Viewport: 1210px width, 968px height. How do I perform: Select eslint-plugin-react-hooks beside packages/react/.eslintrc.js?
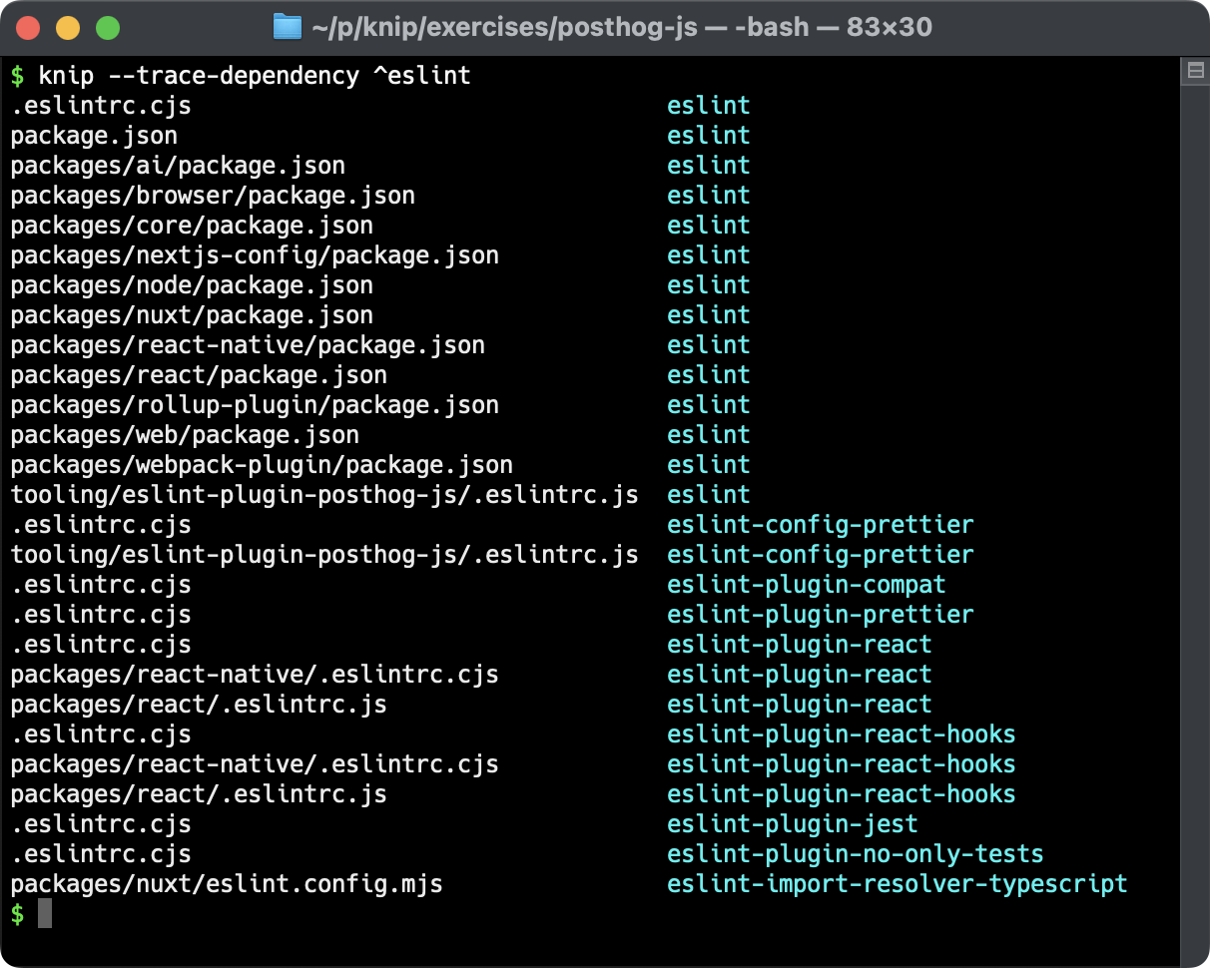click(842, 793)
